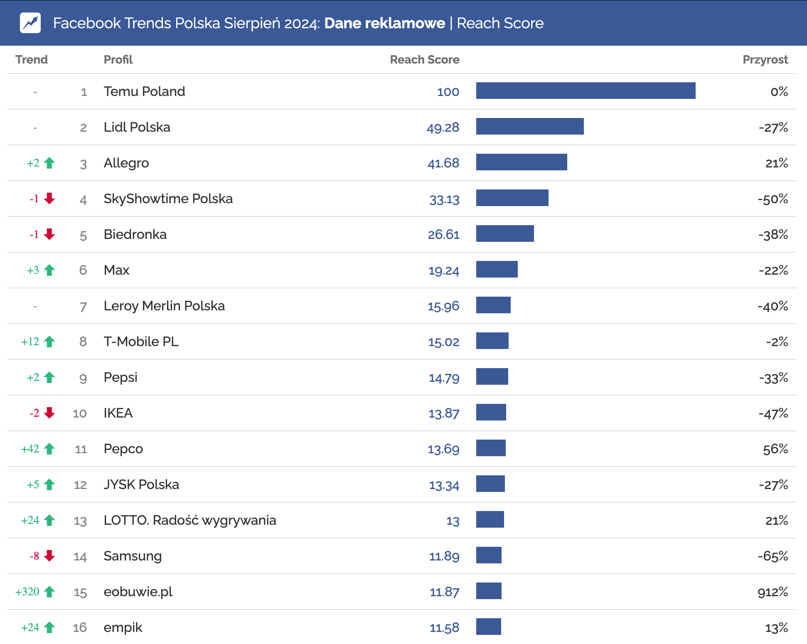807x644 pixels.
Task: Click the 11.58 reach score value
Action: 444,628
